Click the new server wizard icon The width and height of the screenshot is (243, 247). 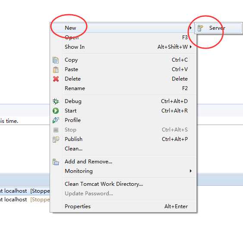[x=200, y=28]
